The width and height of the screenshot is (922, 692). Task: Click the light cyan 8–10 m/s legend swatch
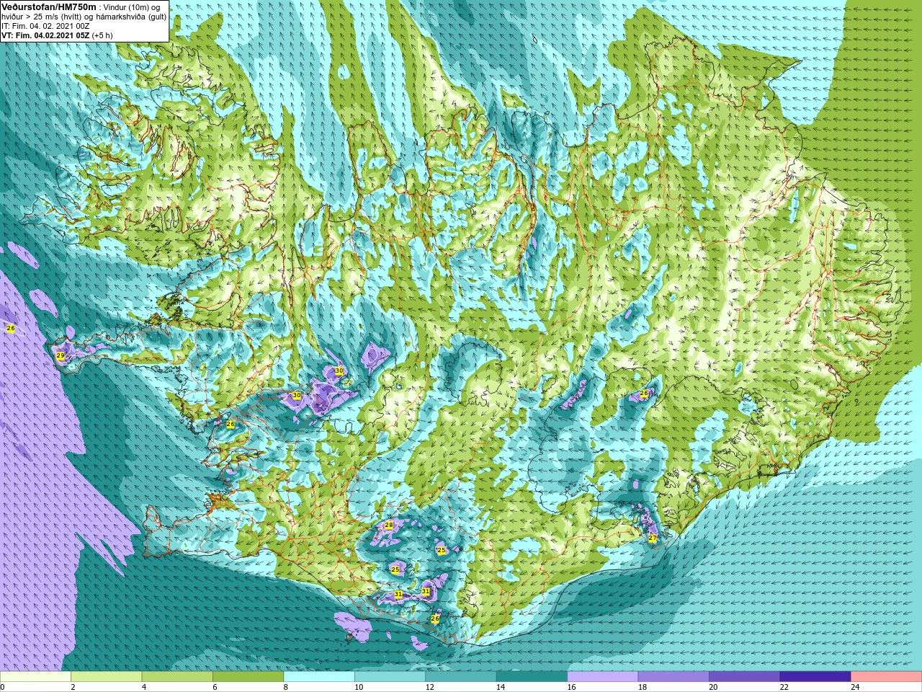[x=319, y=677]
